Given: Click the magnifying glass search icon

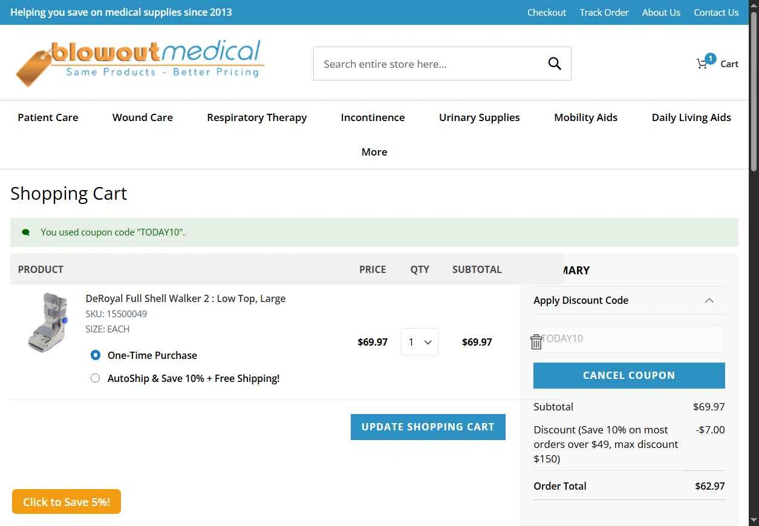Looking at the screenshot, I should pos(555,64).
